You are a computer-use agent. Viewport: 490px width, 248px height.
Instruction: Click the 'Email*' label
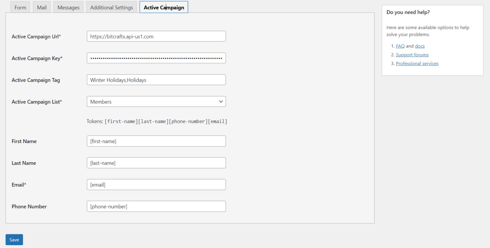pyautogui.click(x=19, y=185)
